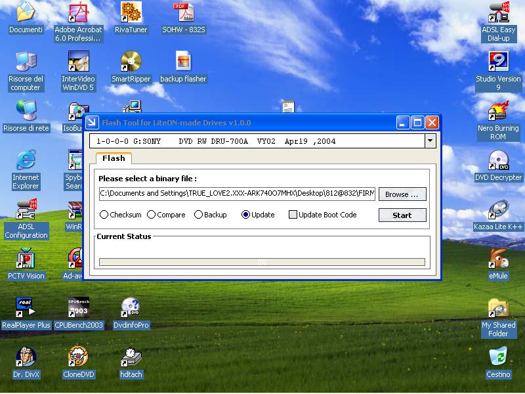The width and height of the screenshot is (525, 394).
Task: Close the Flash Tool window
Action: pos(432,123)
